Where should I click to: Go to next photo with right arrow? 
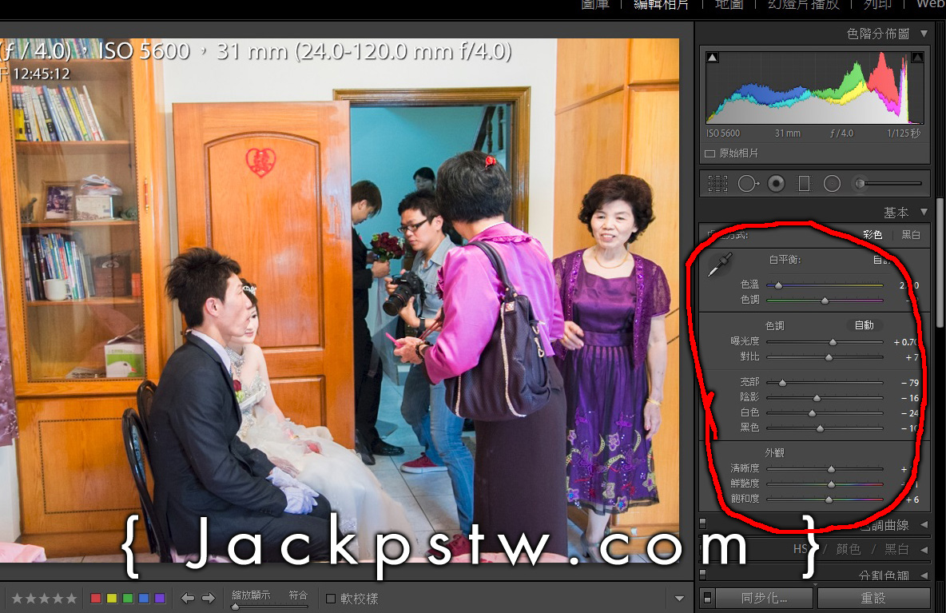(x=209, y=598)
